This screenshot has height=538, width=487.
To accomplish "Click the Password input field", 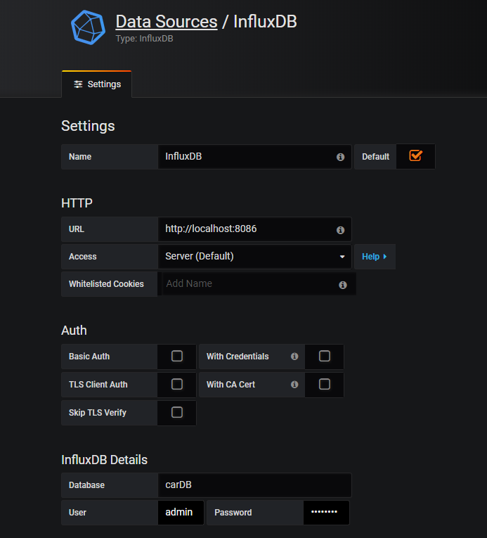I will coord(326,512).
